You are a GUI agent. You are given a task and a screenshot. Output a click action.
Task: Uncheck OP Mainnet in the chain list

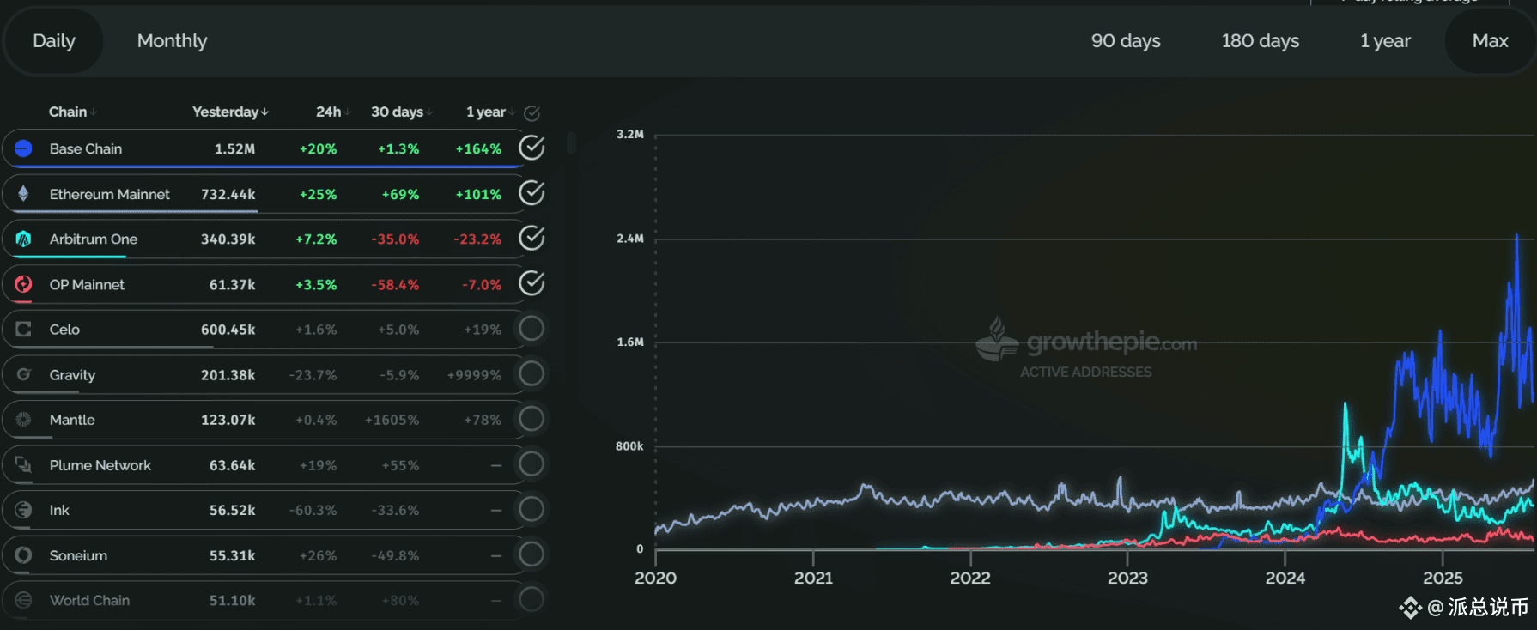532,283
